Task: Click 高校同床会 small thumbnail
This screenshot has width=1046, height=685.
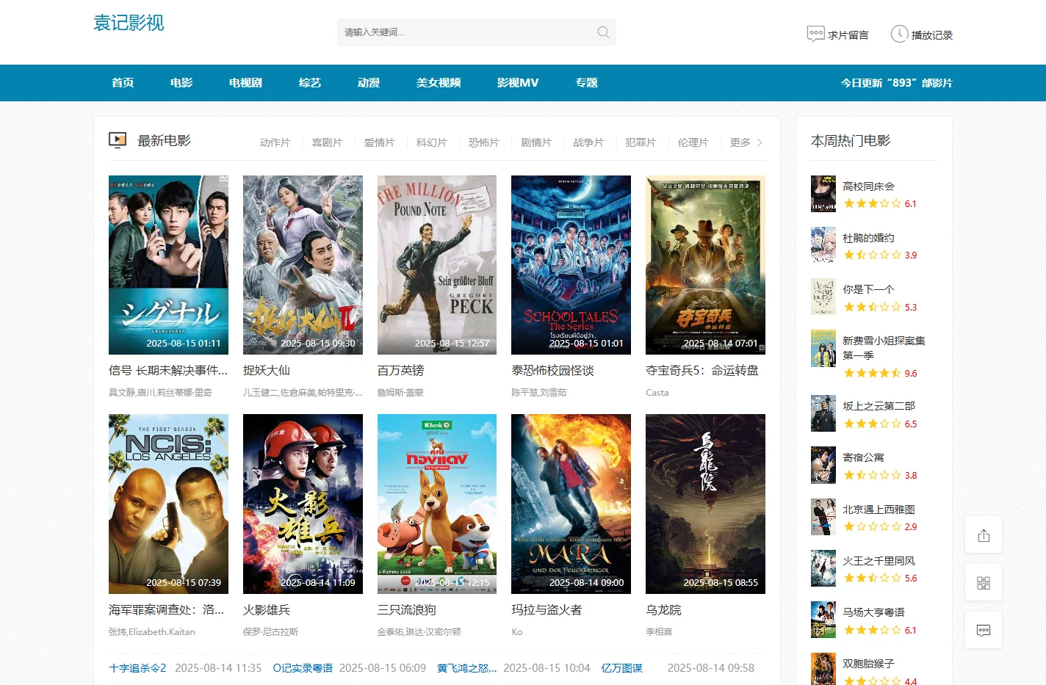Action: [x=823, y=194]
